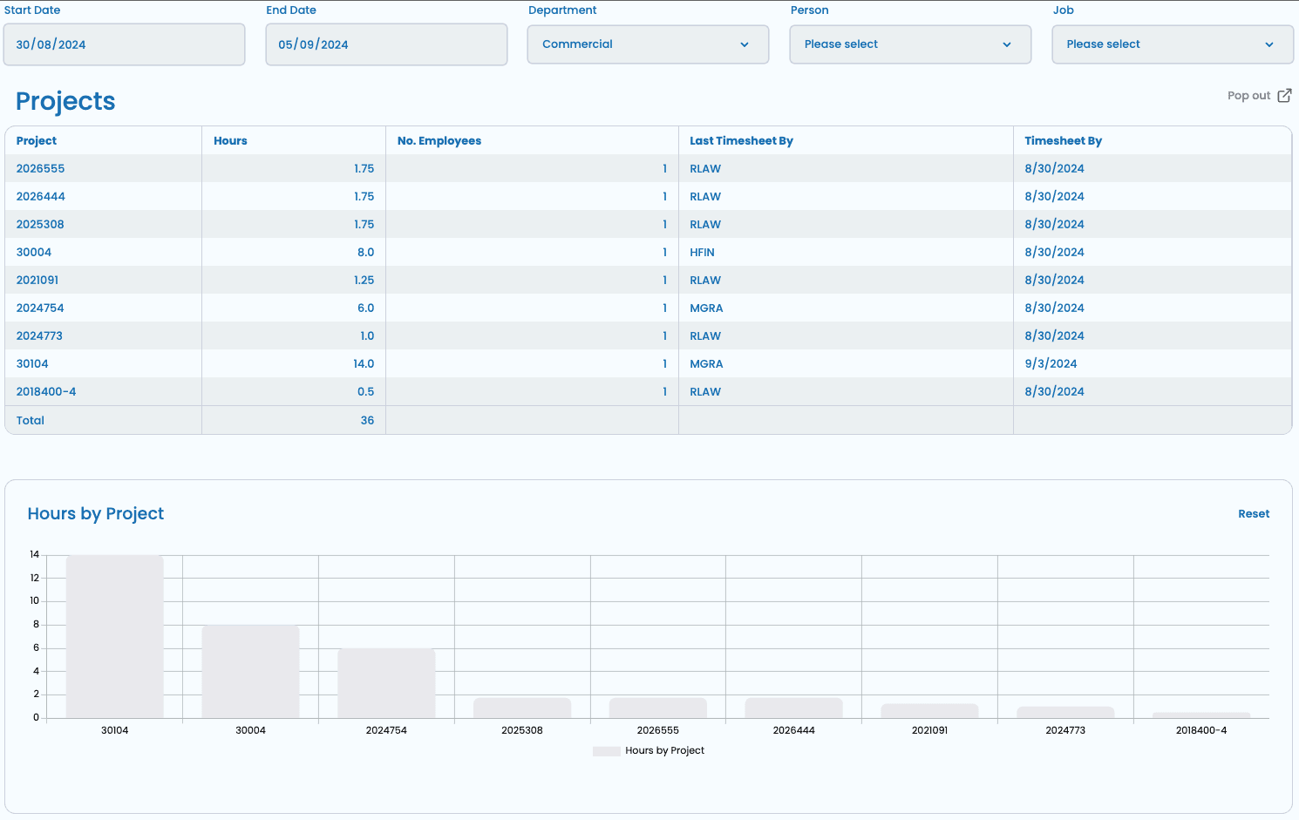
Task: Click the End Date field
Action: coord(386,44)
